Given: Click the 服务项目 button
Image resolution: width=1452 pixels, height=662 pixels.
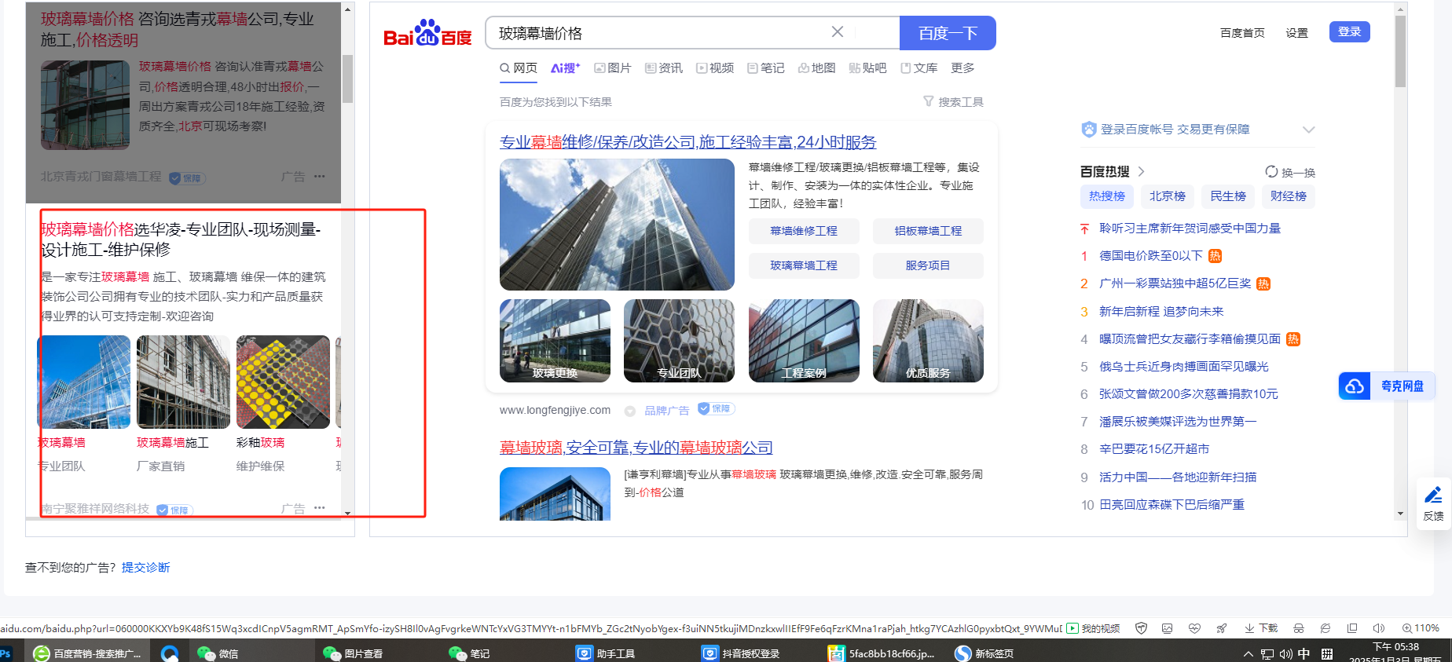Looking at the screenshot, I should tap(928, 265).
